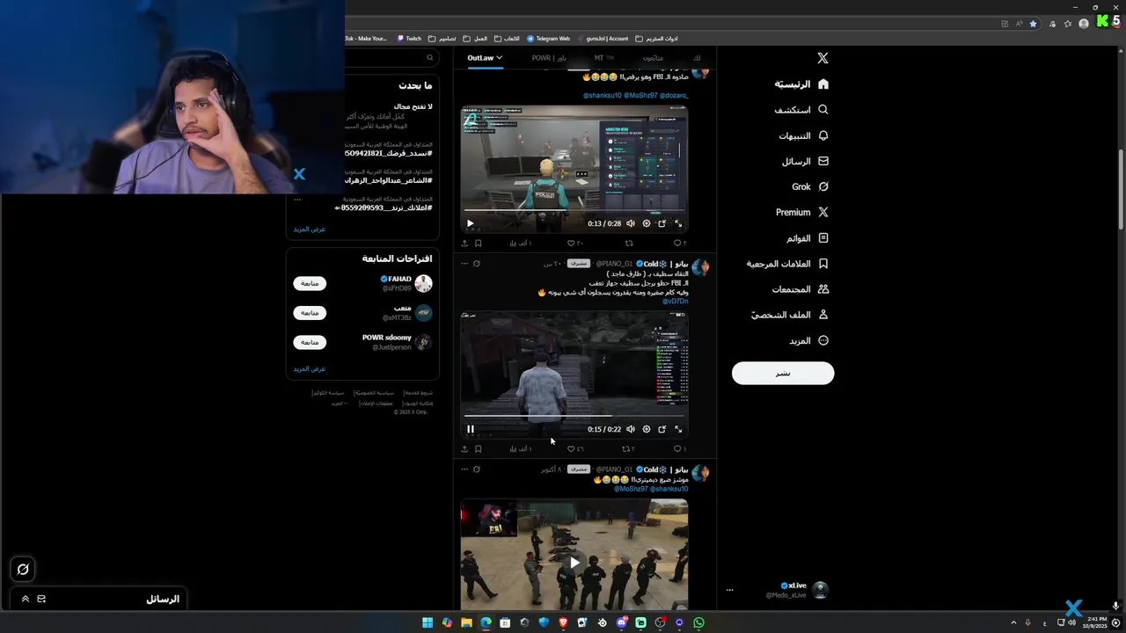The width and height of the screenshot is (1126, 633).
Task: Toggle picture-in-picture on 0:13 / 0:28 video
Action: point(662,223)
